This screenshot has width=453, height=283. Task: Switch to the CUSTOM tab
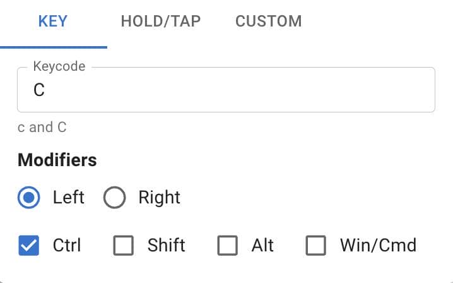(268, 21)
